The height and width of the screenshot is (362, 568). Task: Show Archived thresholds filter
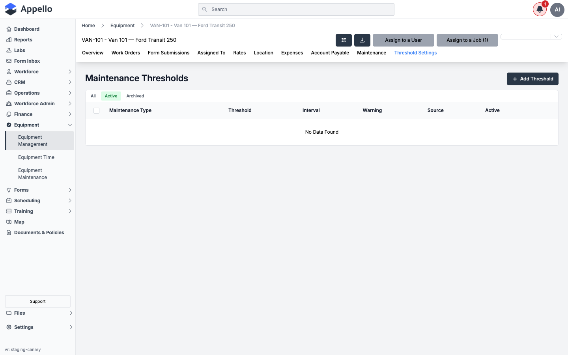coord(135,96)
